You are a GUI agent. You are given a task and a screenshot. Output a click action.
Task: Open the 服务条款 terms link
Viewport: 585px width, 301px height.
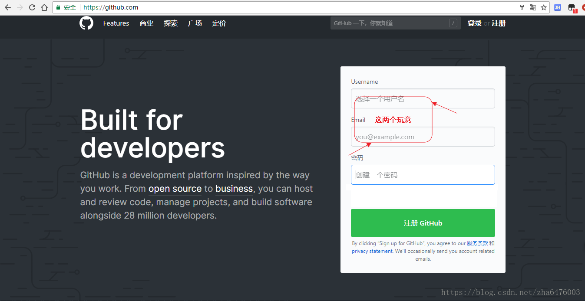coord(477,243)
